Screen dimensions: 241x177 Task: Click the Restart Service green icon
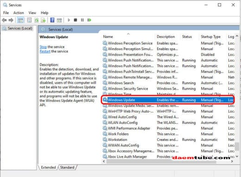(89, 20)
